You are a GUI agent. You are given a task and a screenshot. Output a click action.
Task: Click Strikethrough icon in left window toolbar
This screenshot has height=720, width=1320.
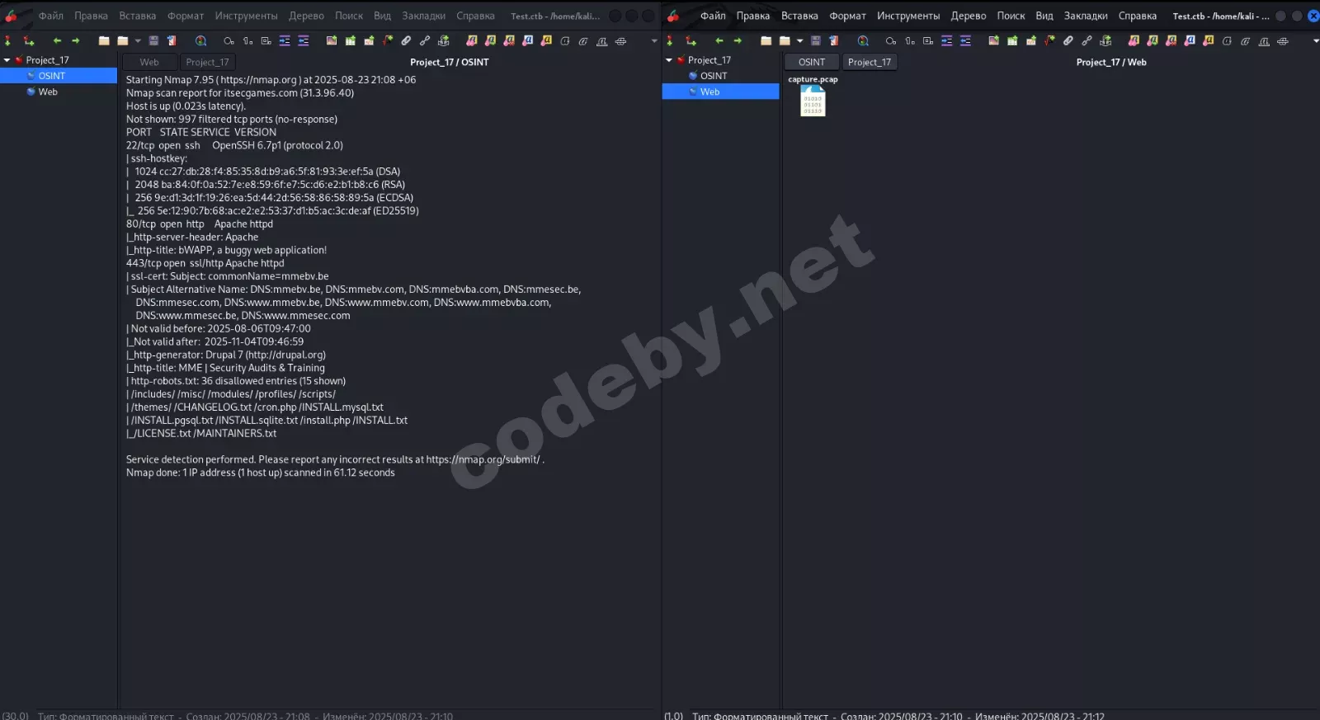(620, 40)
